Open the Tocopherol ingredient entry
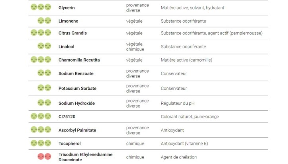The height and width of the screenshot is (164, 288). coord(69,143)
